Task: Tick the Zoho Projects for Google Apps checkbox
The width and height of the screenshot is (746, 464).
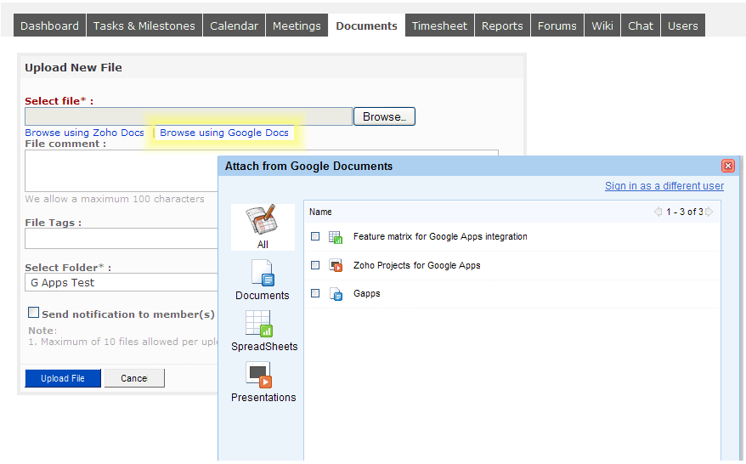Action: pos(315,265)
